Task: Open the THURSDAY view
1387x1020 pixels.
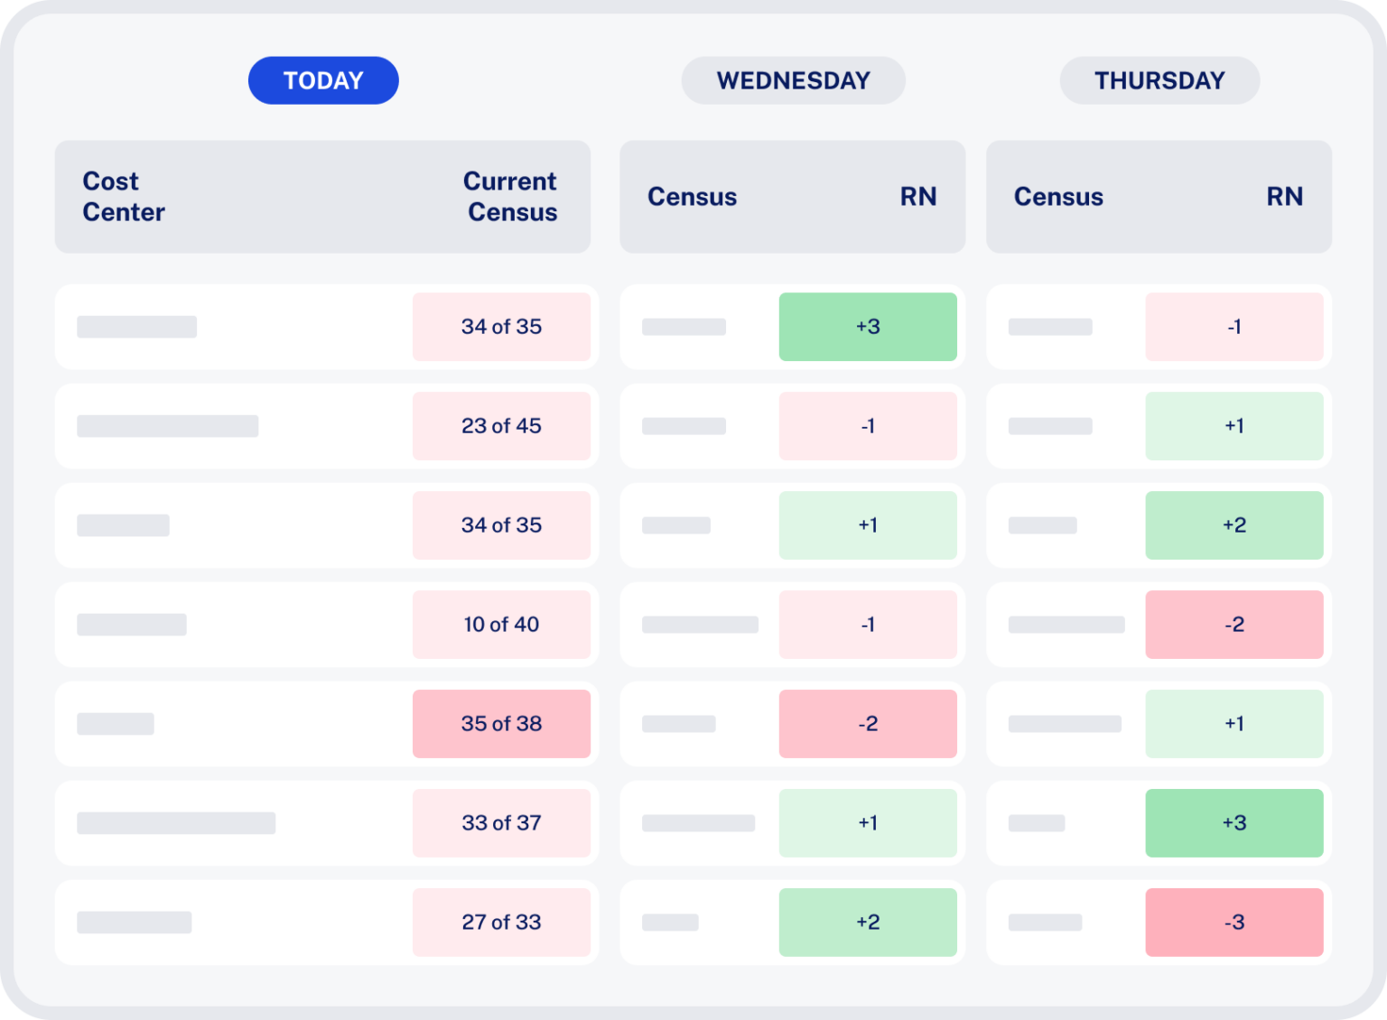Action: click(x=1159, y=79)
